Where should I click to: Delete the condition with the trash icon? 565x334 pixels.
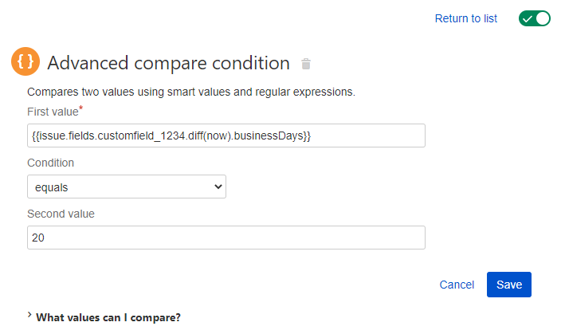306,64
